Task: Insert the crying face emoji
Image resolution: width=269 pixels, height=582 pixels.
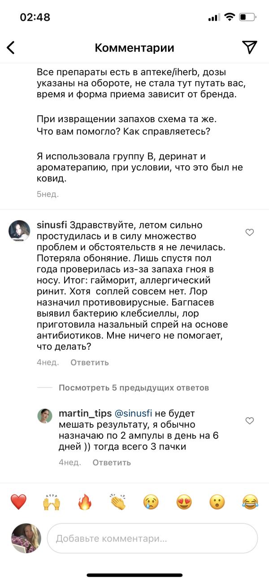Action: [151, 502]
